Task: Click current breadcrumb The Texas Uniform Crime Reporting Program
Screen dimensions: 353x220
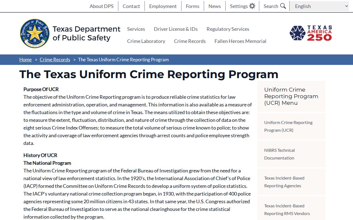Action: click(x=123, y=60)
